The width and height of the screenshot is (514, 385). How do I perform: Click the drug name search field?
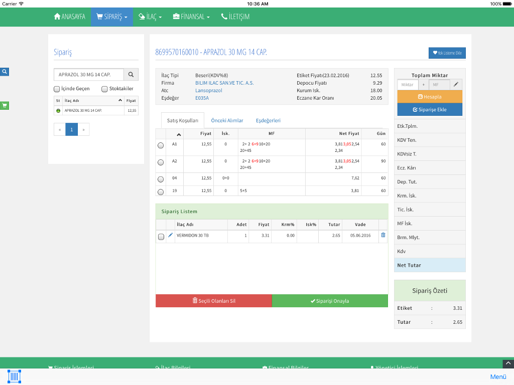89,75
